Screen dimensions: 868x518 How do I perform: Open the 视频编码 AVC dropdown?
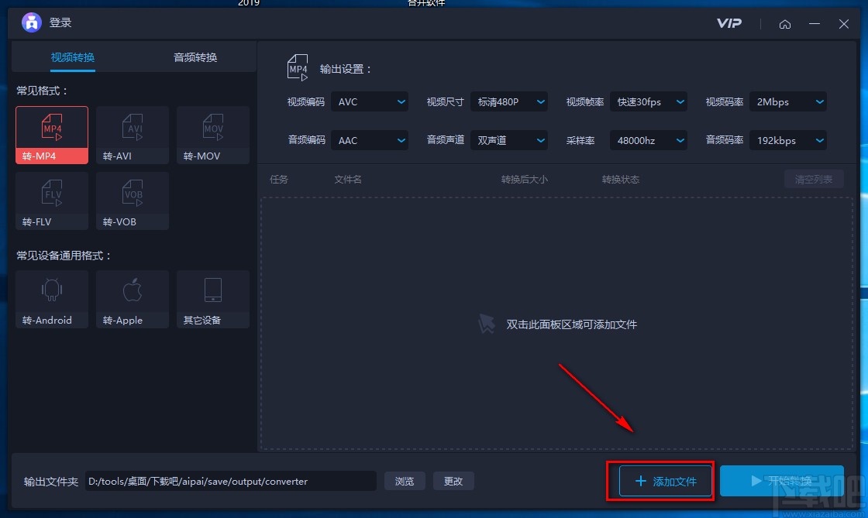[x=370, y=101]
